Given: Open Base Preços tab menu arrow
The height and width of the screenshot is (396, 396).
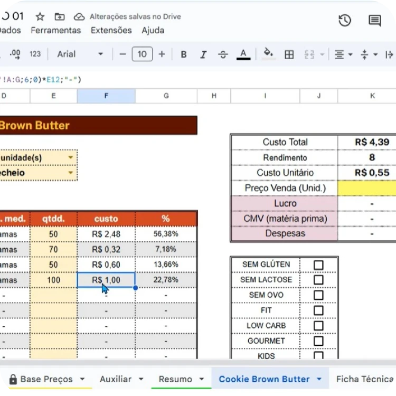Looking at the screenshot, I should click(82, 379).
